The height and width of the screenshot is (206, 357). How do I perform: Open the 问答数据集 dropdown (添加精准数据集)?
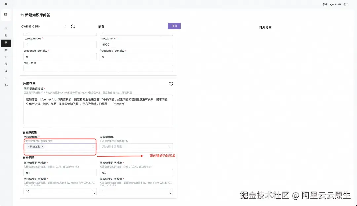click(x=136, y=147)
